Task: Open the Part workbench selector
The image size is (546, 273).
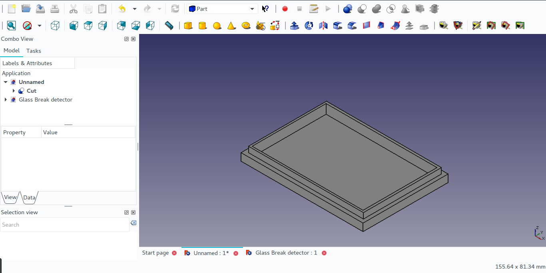Action: click(222, 9)
